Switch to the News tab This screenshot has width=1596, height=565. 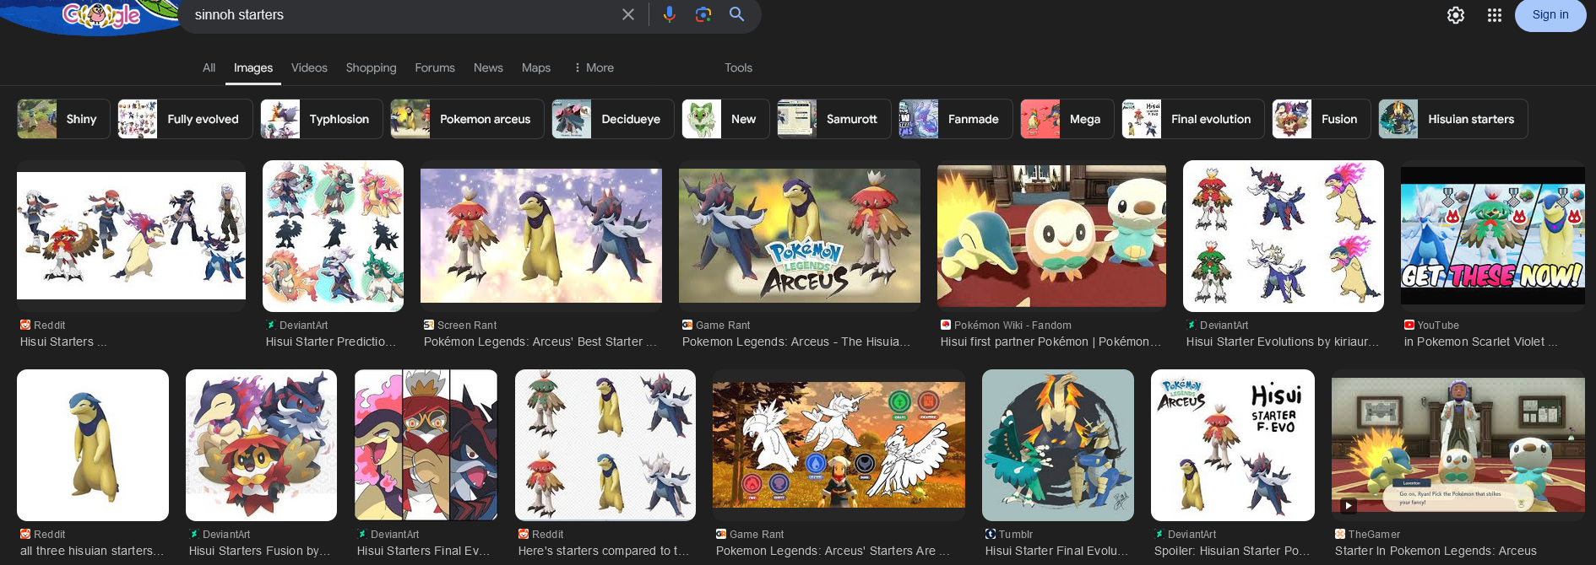pyautogui.click(x=488, y=67)
